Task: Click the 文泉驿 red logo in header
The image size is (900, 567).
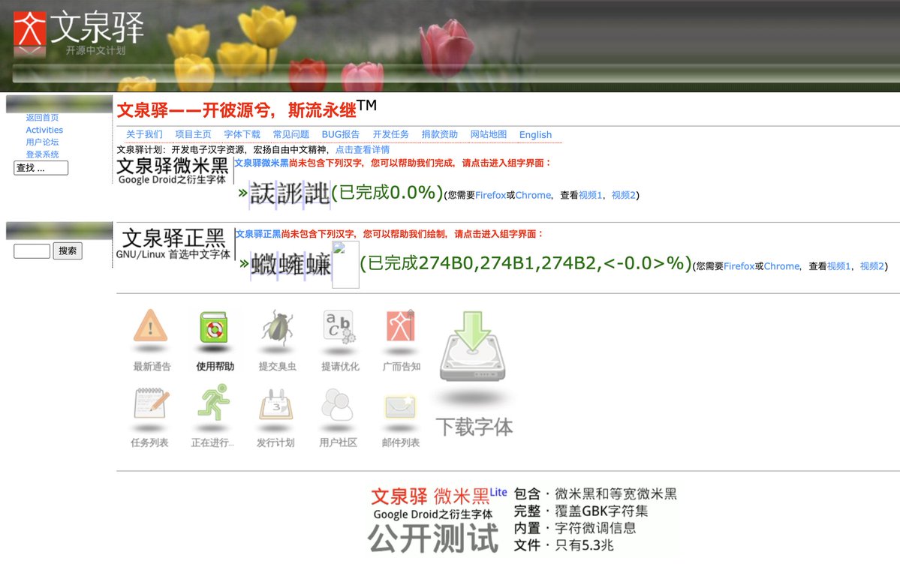Action: [30, 28]
